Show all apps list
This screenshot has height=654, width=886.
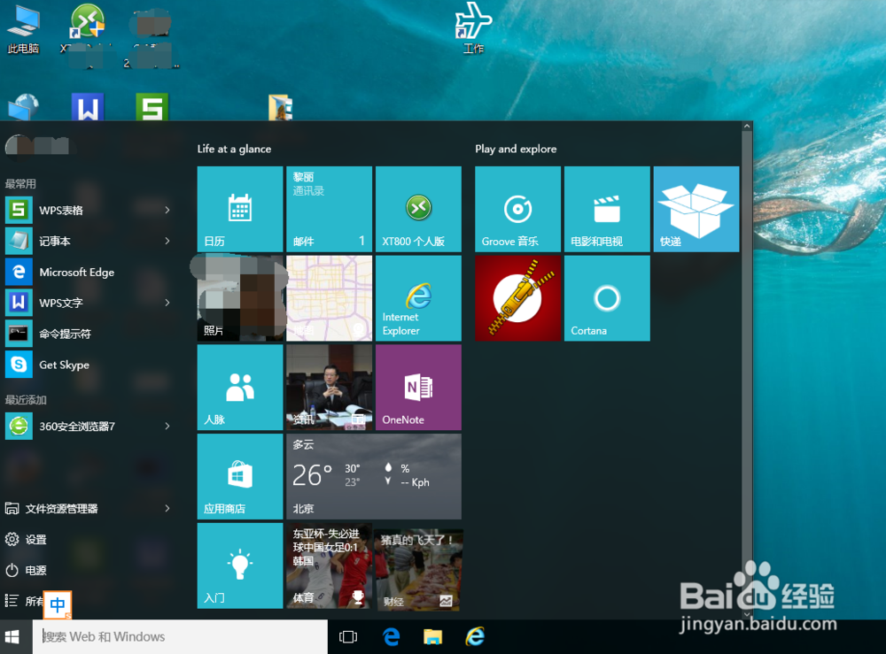click(24, 601)
